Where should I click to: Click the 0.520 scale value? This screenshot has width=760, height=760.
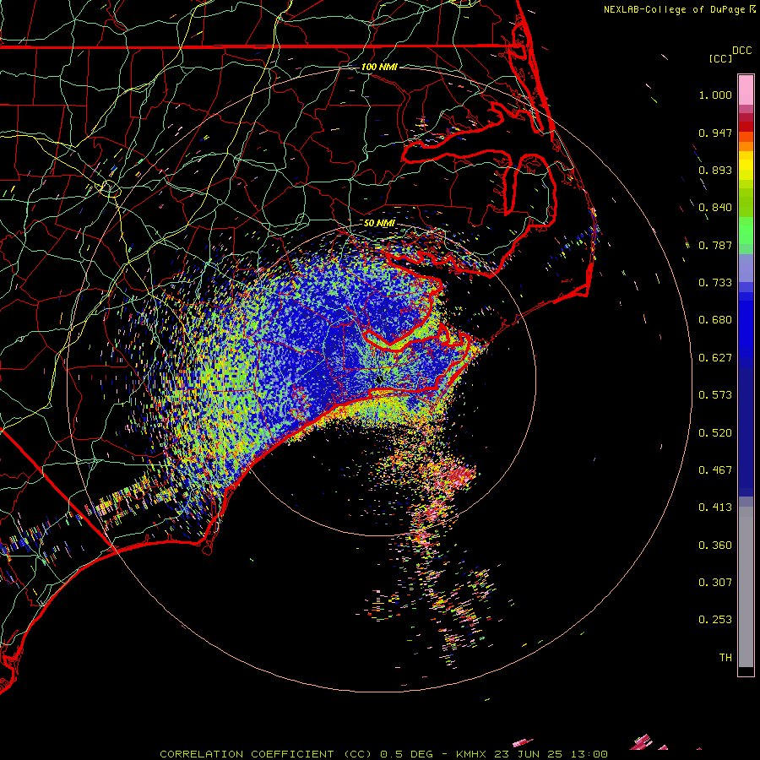[715, 433]
